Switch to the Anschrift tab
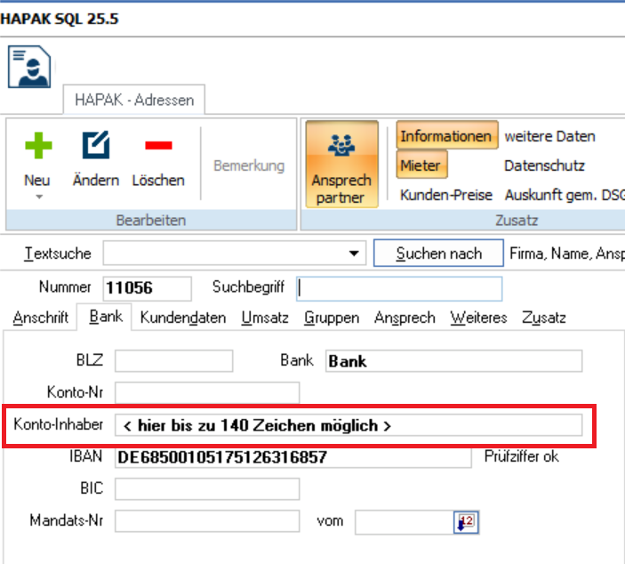625x564 pixels. pos(40,318)
